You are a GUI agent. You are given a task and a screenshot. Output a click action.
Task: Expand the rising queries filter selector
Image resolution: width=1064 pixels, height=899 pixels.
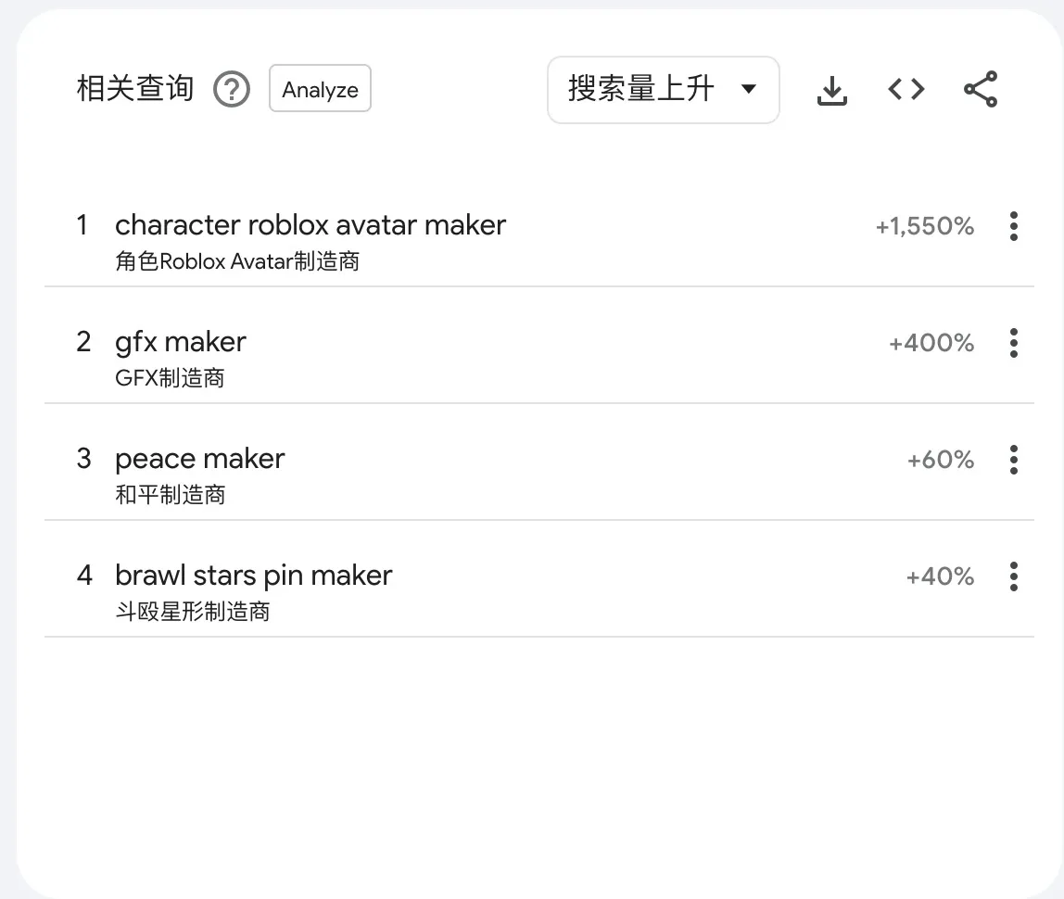(664, 89)
